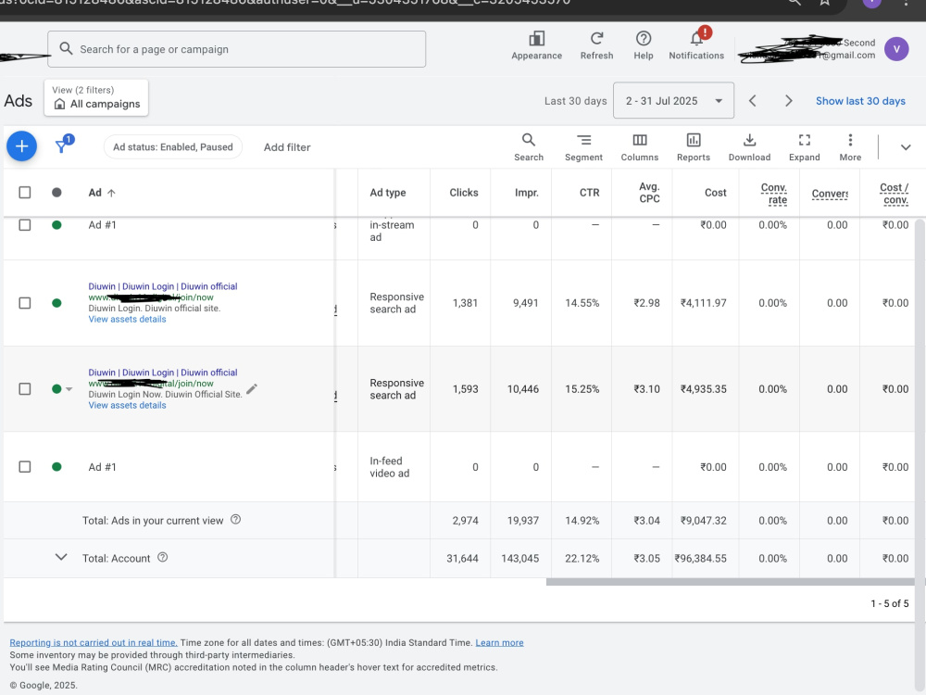Click the horizontal table scrollbar

tap(732, 582)
